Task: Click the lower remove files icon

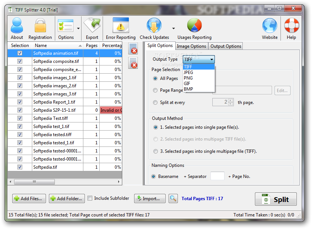Action: click(133, 63)
